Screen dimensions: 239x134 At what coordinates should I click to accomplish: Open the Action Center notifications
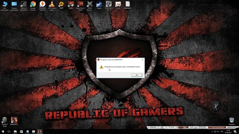(x=235, y=131)
